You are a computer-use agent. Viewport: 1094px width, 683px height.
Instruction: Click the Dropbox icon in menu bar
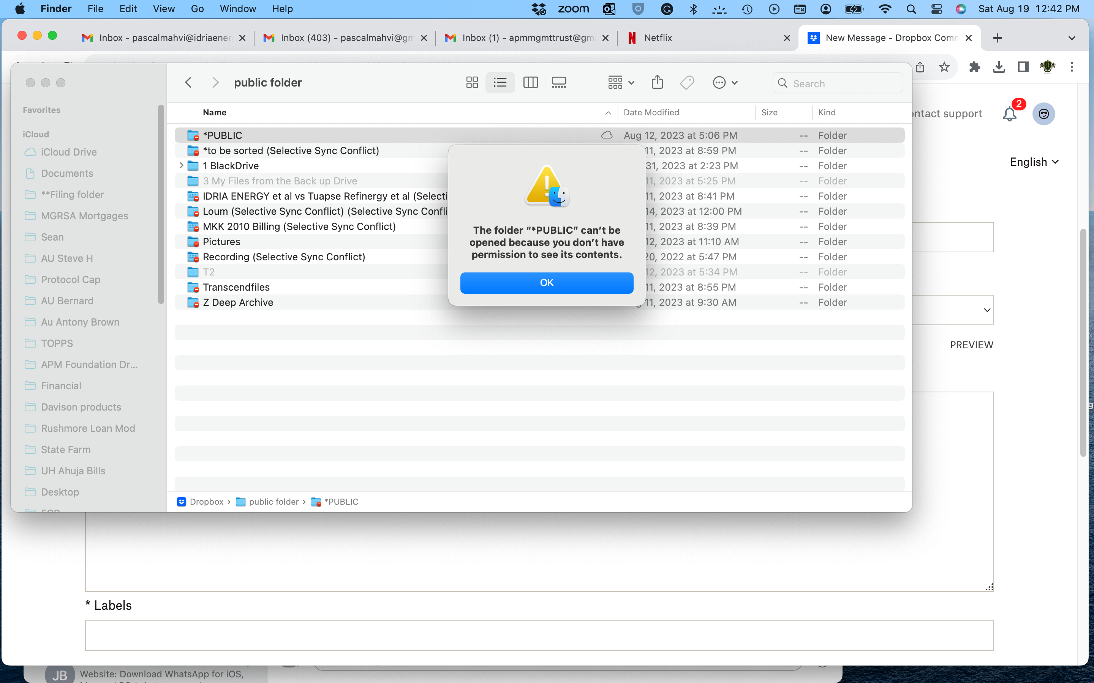(x=539, y=9)
